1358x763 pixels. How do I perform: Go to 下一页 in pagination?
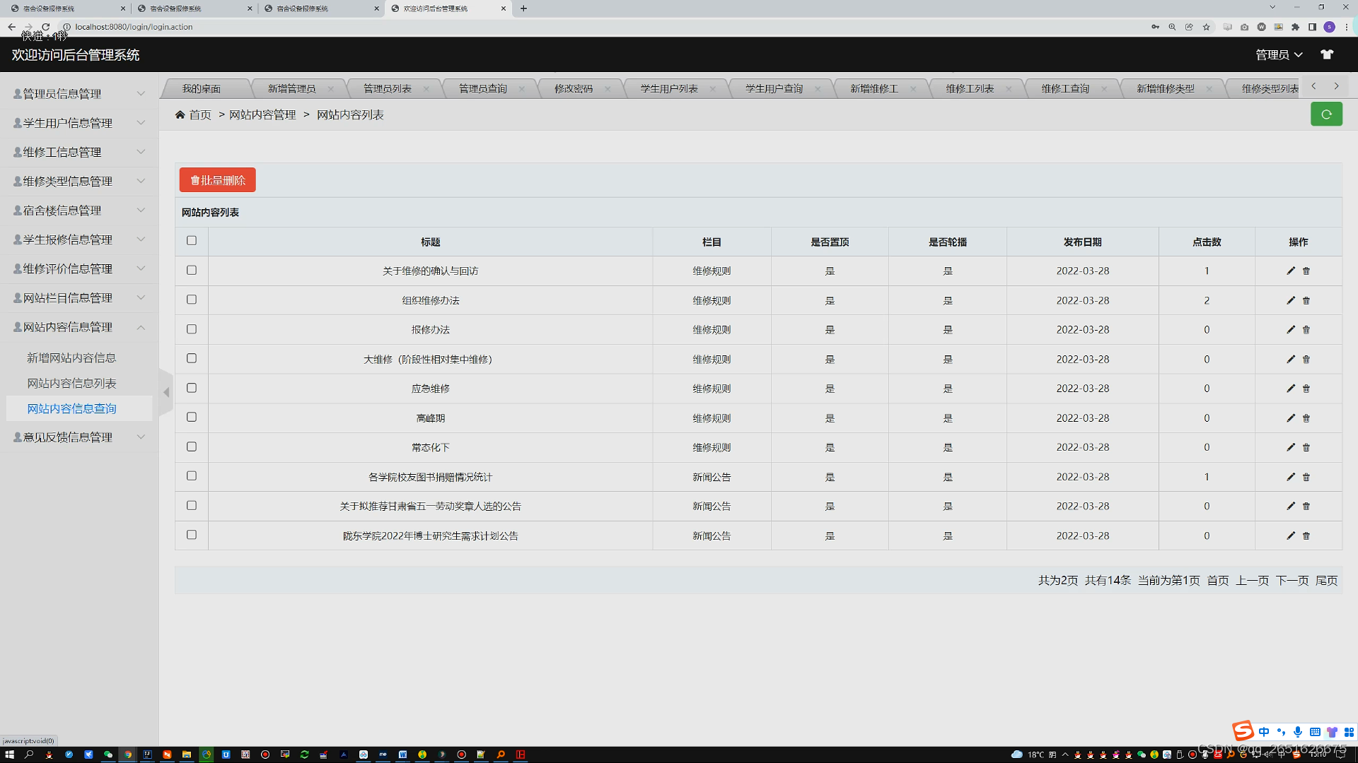(x=1292, y=581)
